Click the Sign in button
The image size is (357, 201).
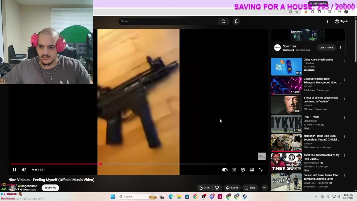[341, 21]
